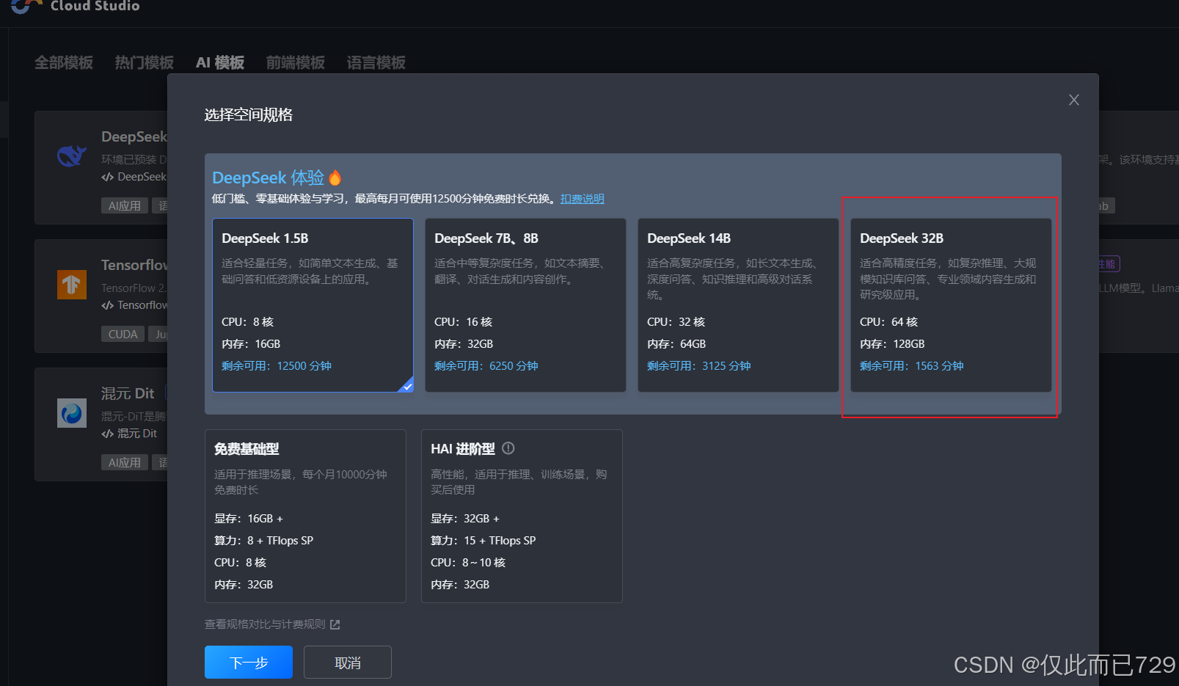Pick the DeepSeek 14B spec card
Image resolution: width=1179 pixels, height=686 pixels.
tap(738, 305)
